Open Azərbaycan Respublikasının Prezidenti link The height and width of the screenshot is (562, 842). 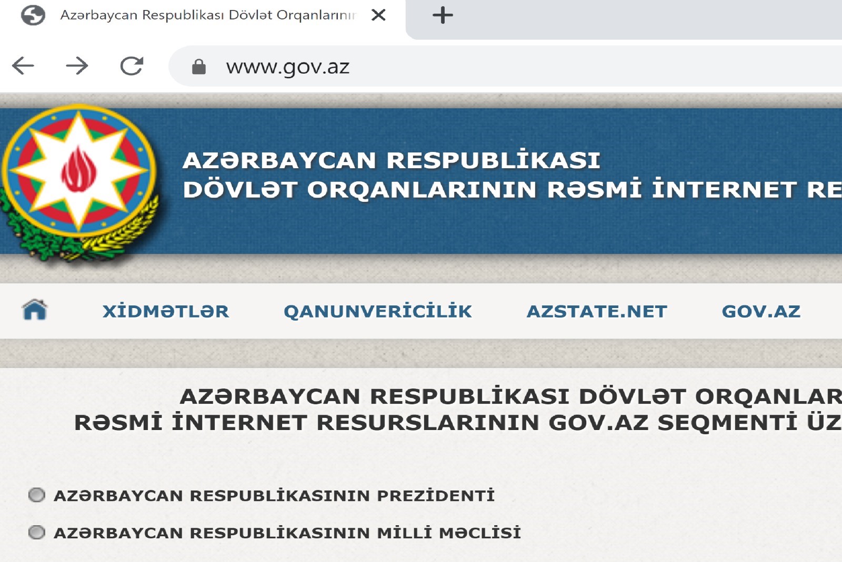click(x=274, y=496)
